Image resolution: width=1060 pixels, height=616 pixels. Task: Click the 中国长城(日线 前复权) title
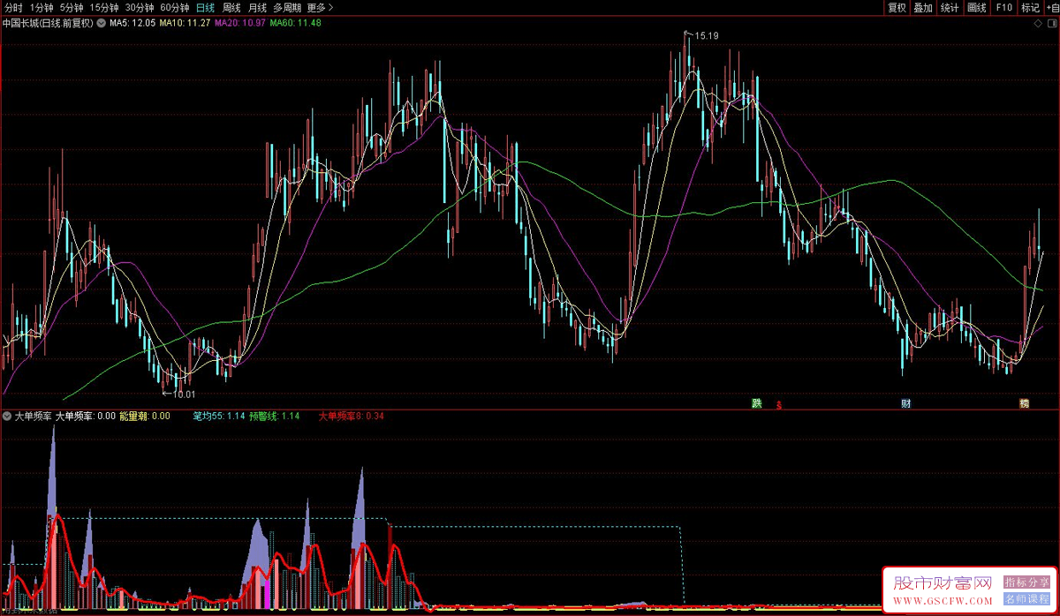click(48, 24)
